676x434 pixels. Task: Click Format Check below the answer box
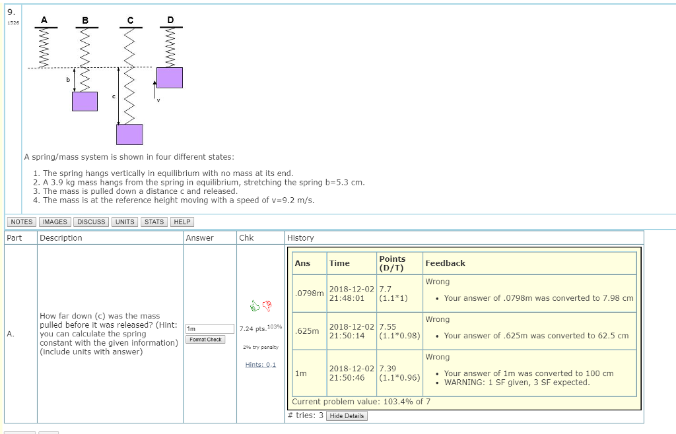(x=205, y=338)
